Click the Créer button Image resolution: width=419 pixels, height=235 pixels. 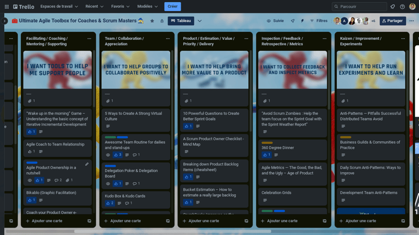173,6
